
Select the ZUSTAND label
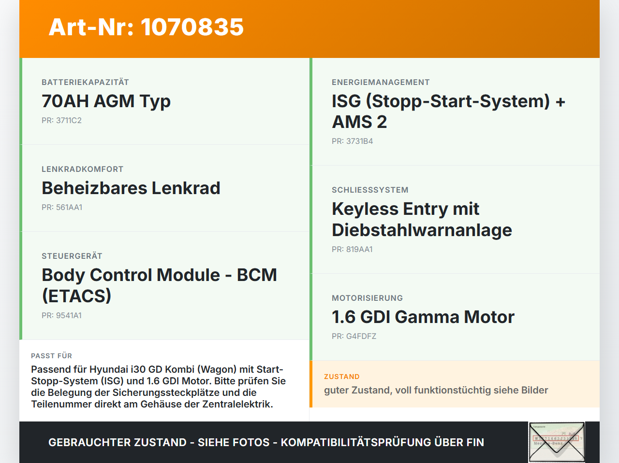[341, 377]
